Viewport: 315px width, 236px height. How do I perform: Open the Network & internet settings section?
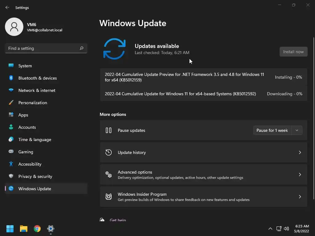coord(37,90)
